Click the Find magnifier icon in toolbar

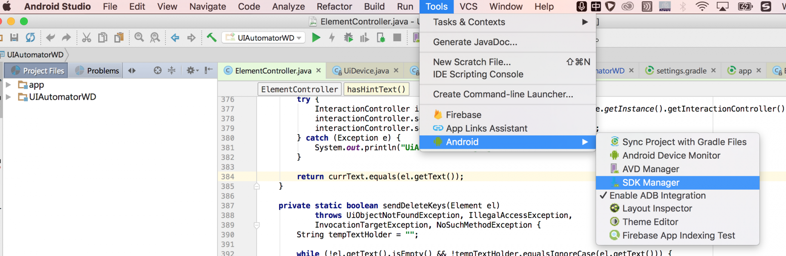tap(139, 38)
